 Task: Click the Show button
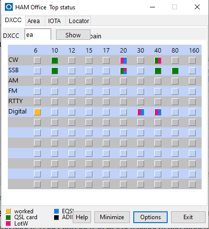(73, 35)
